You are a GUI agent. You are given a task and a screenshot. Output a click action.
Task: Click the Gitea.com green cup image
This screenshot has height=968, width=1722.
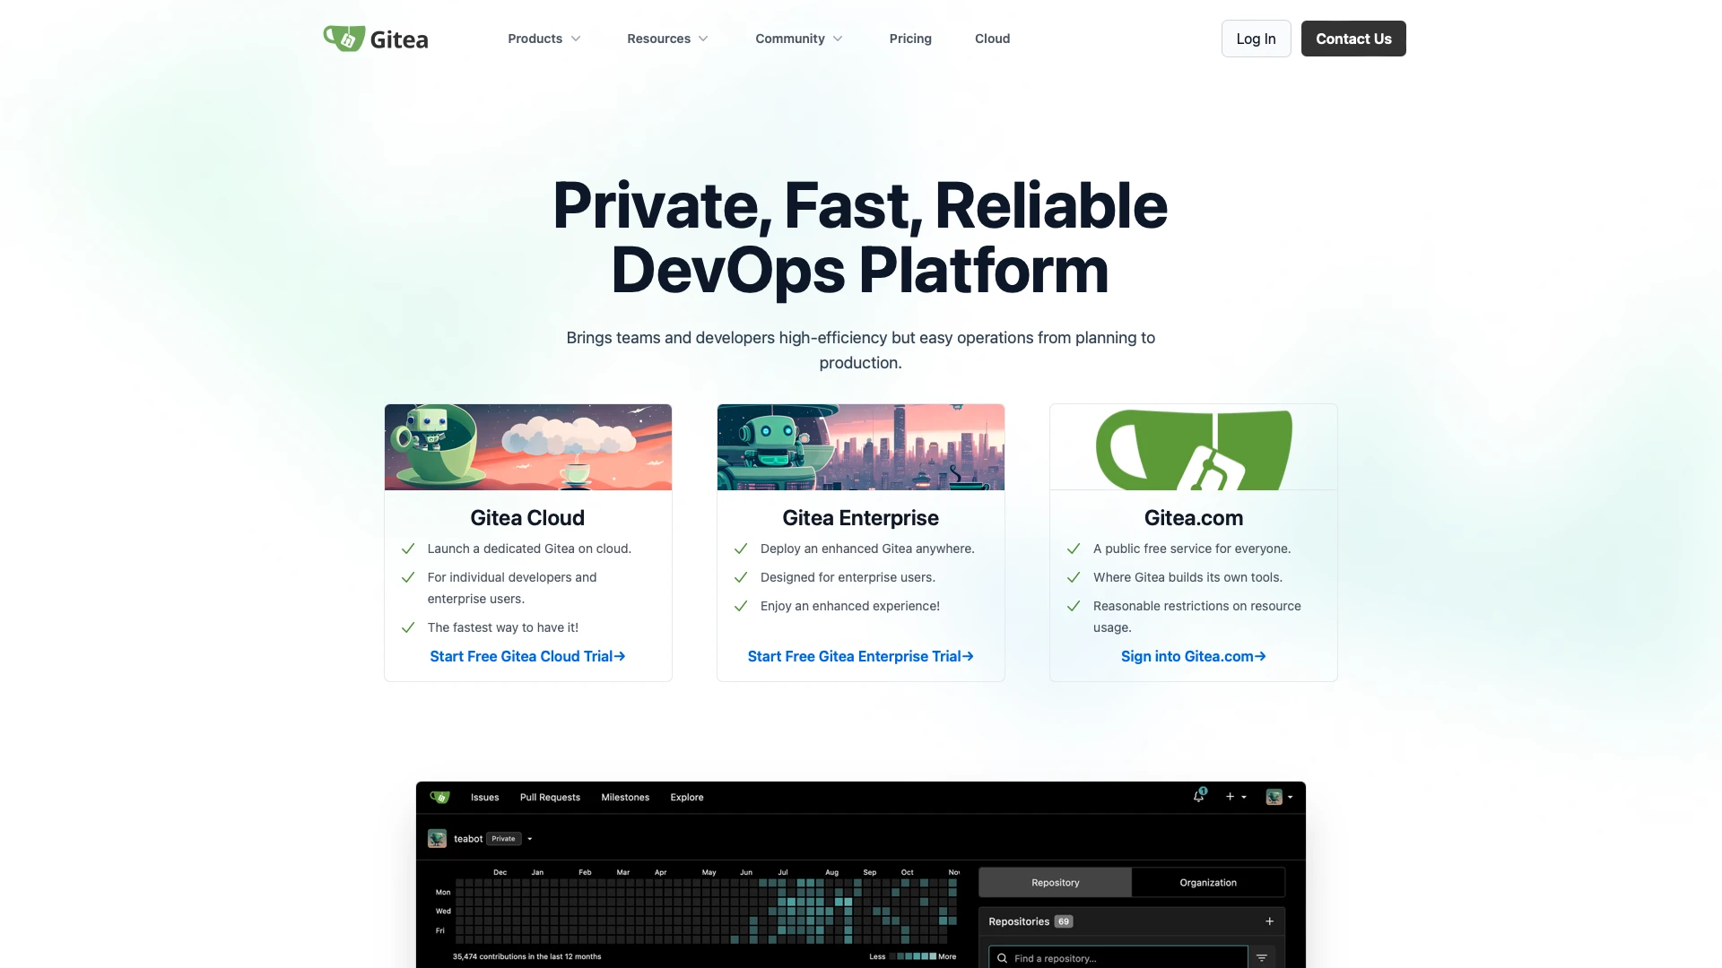pos(1194,447)
